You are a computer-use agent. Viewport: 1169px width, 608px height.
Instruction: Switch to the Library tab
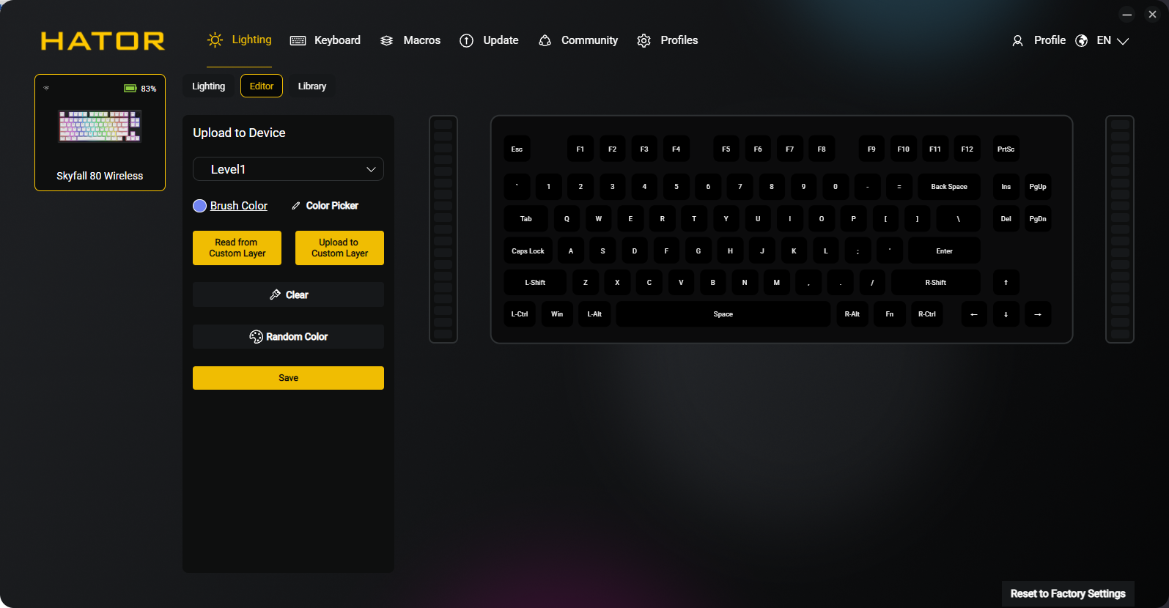click(x=311, y=86)
